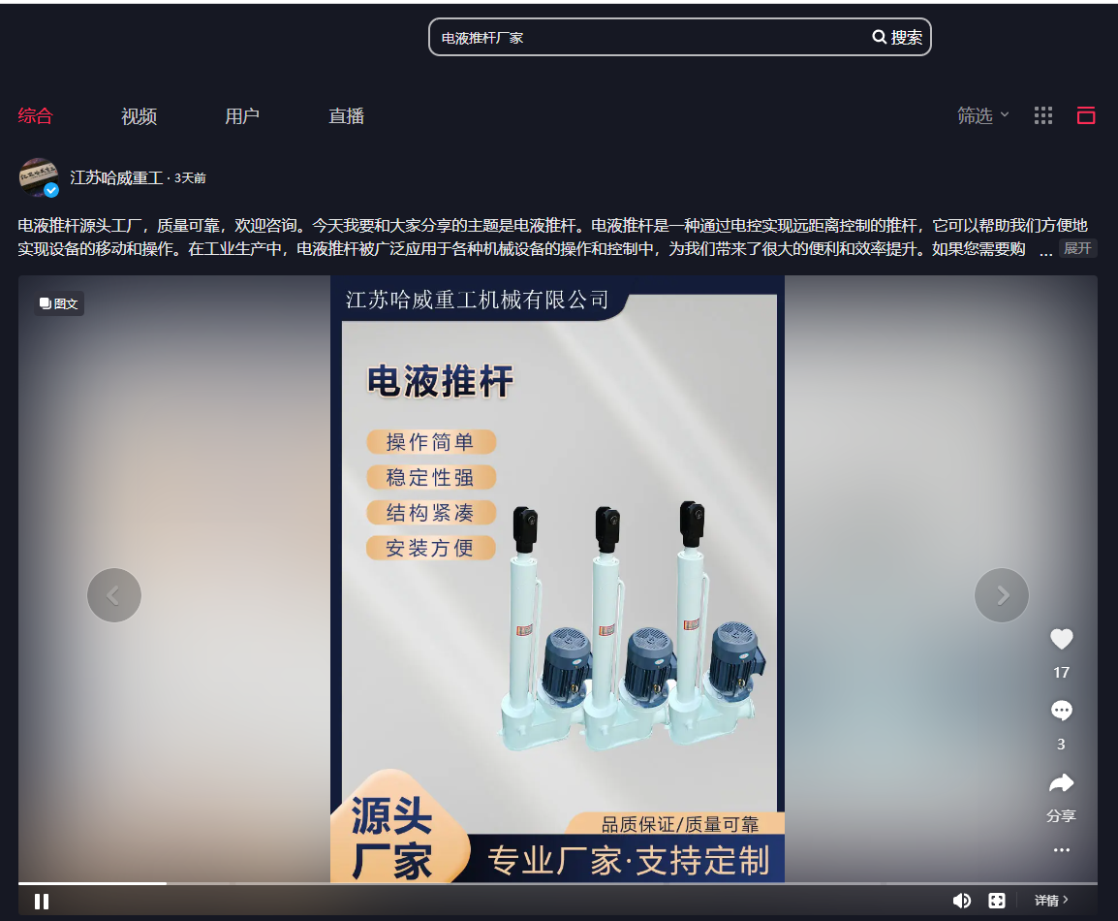Click the share arrow icon

point(1062,783)
